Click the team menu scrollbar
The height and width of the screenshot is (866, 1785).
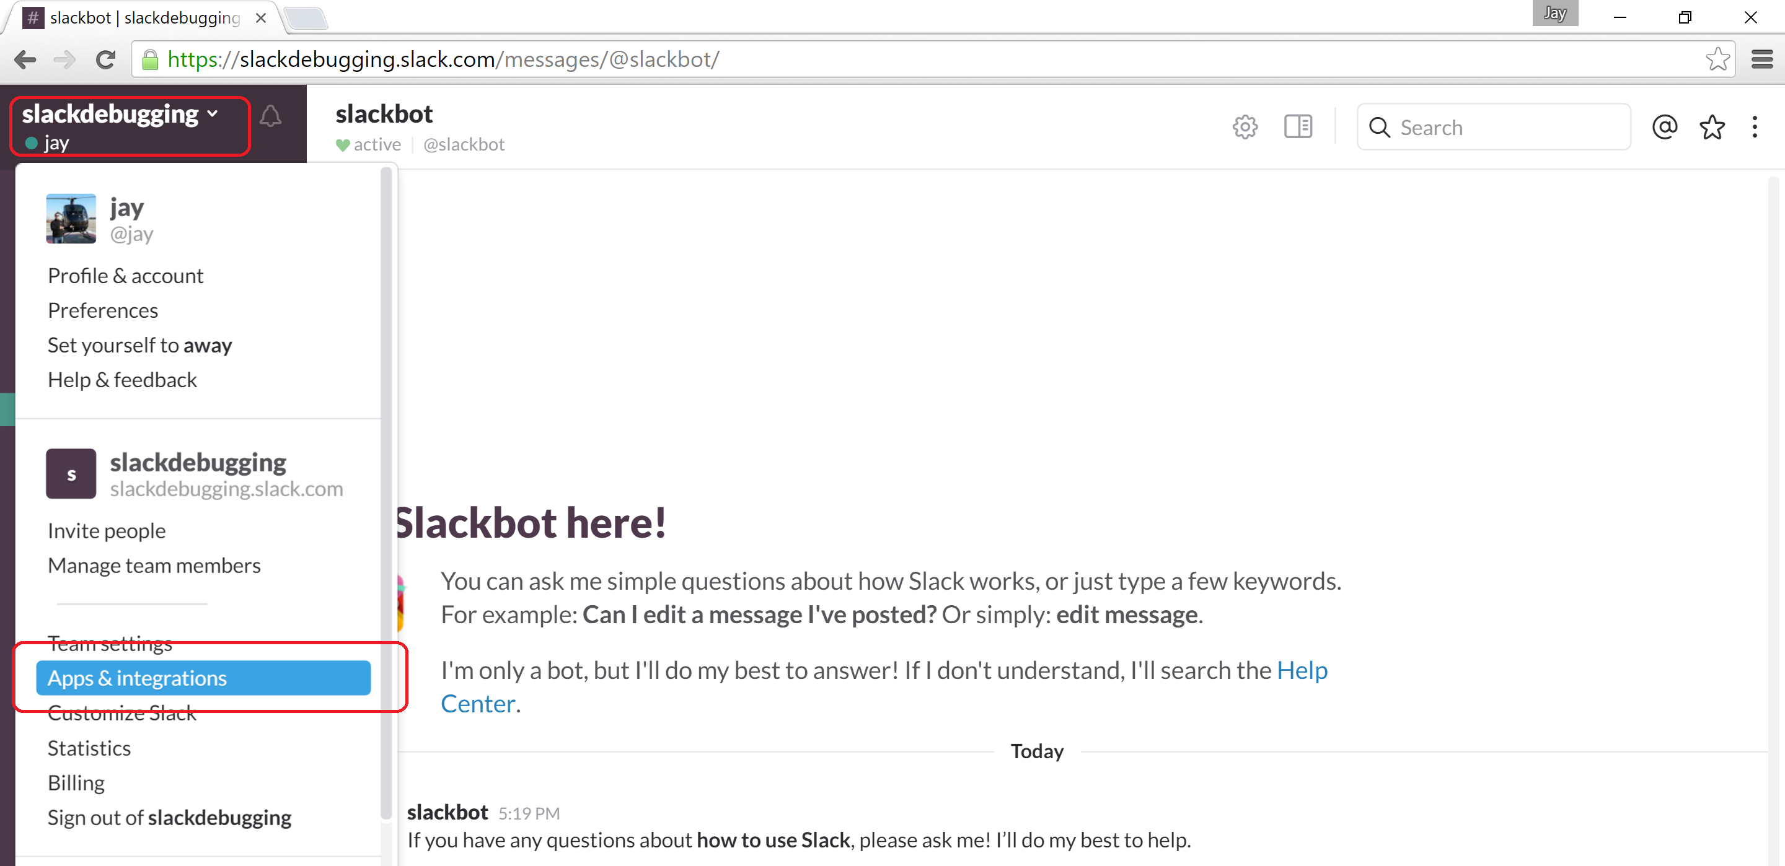coord(386,485)
